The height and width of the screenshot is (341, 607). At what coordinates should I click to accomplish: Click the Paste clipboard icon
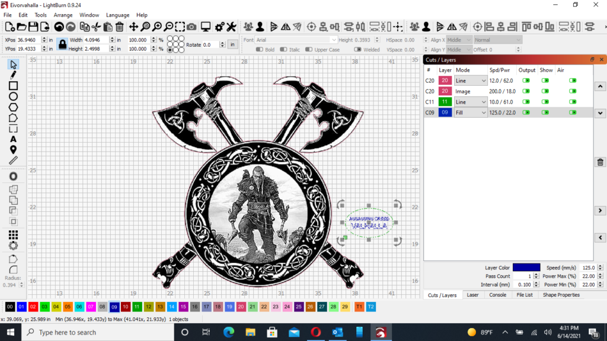pyautogui.click(x=108, y=27)
